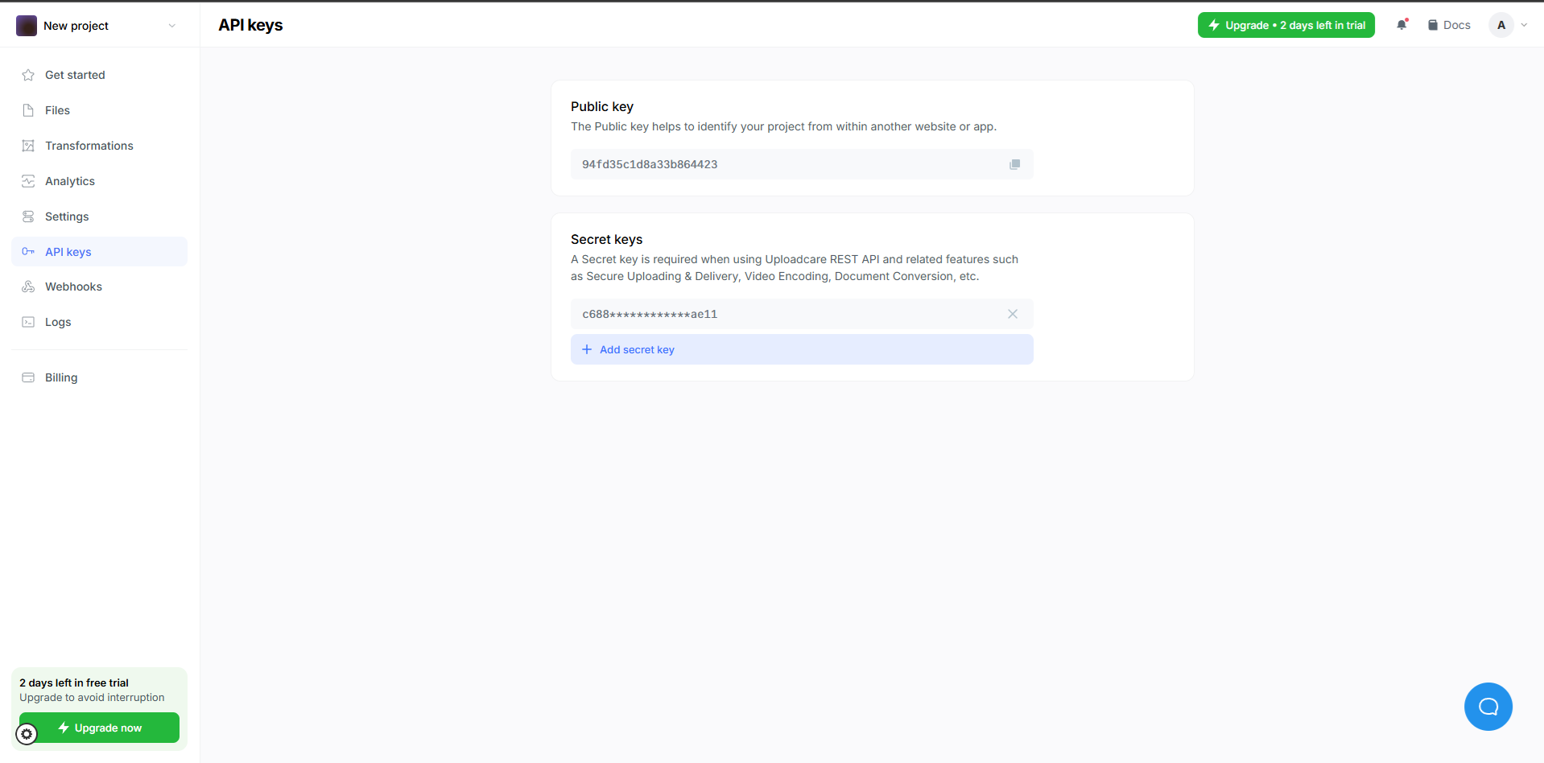Select the Transformations sidebar icon
The image size is (1544, 763).
(29, 146)
